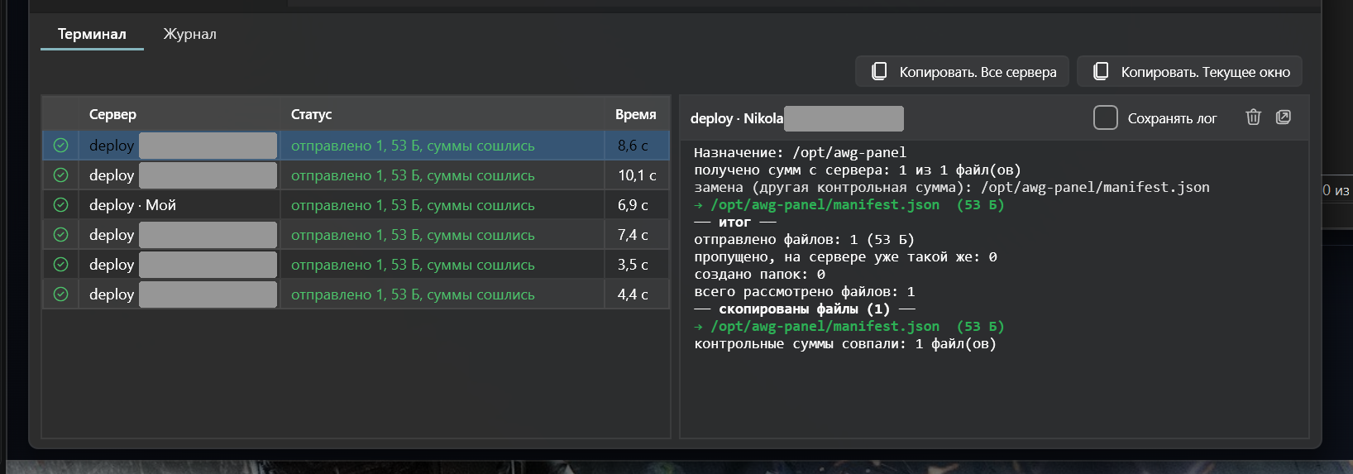Click the time value 10,1 с
This screenshot has height=474, width=1353.
[637, 175]
